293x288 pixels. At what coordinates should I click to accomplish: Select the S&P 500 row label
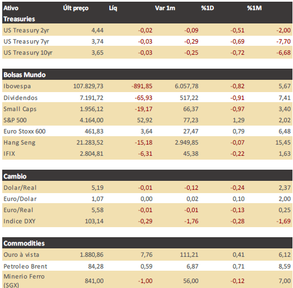[x=15, y=120]
